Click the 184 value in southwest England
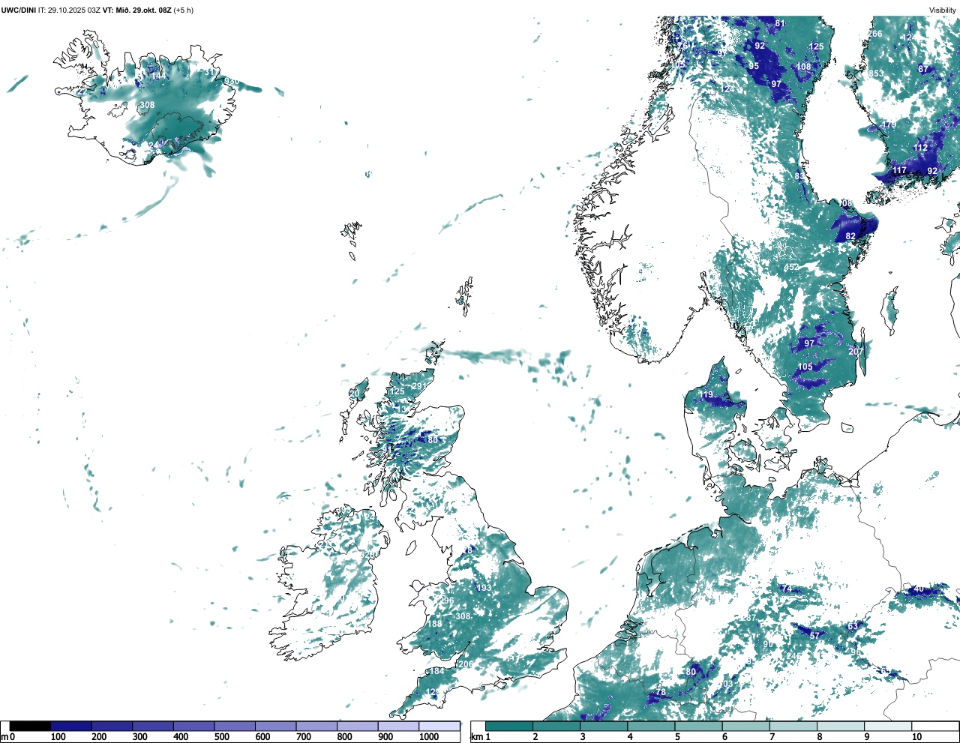The width and height of the screenshot is (960, 743). (437, 671)
